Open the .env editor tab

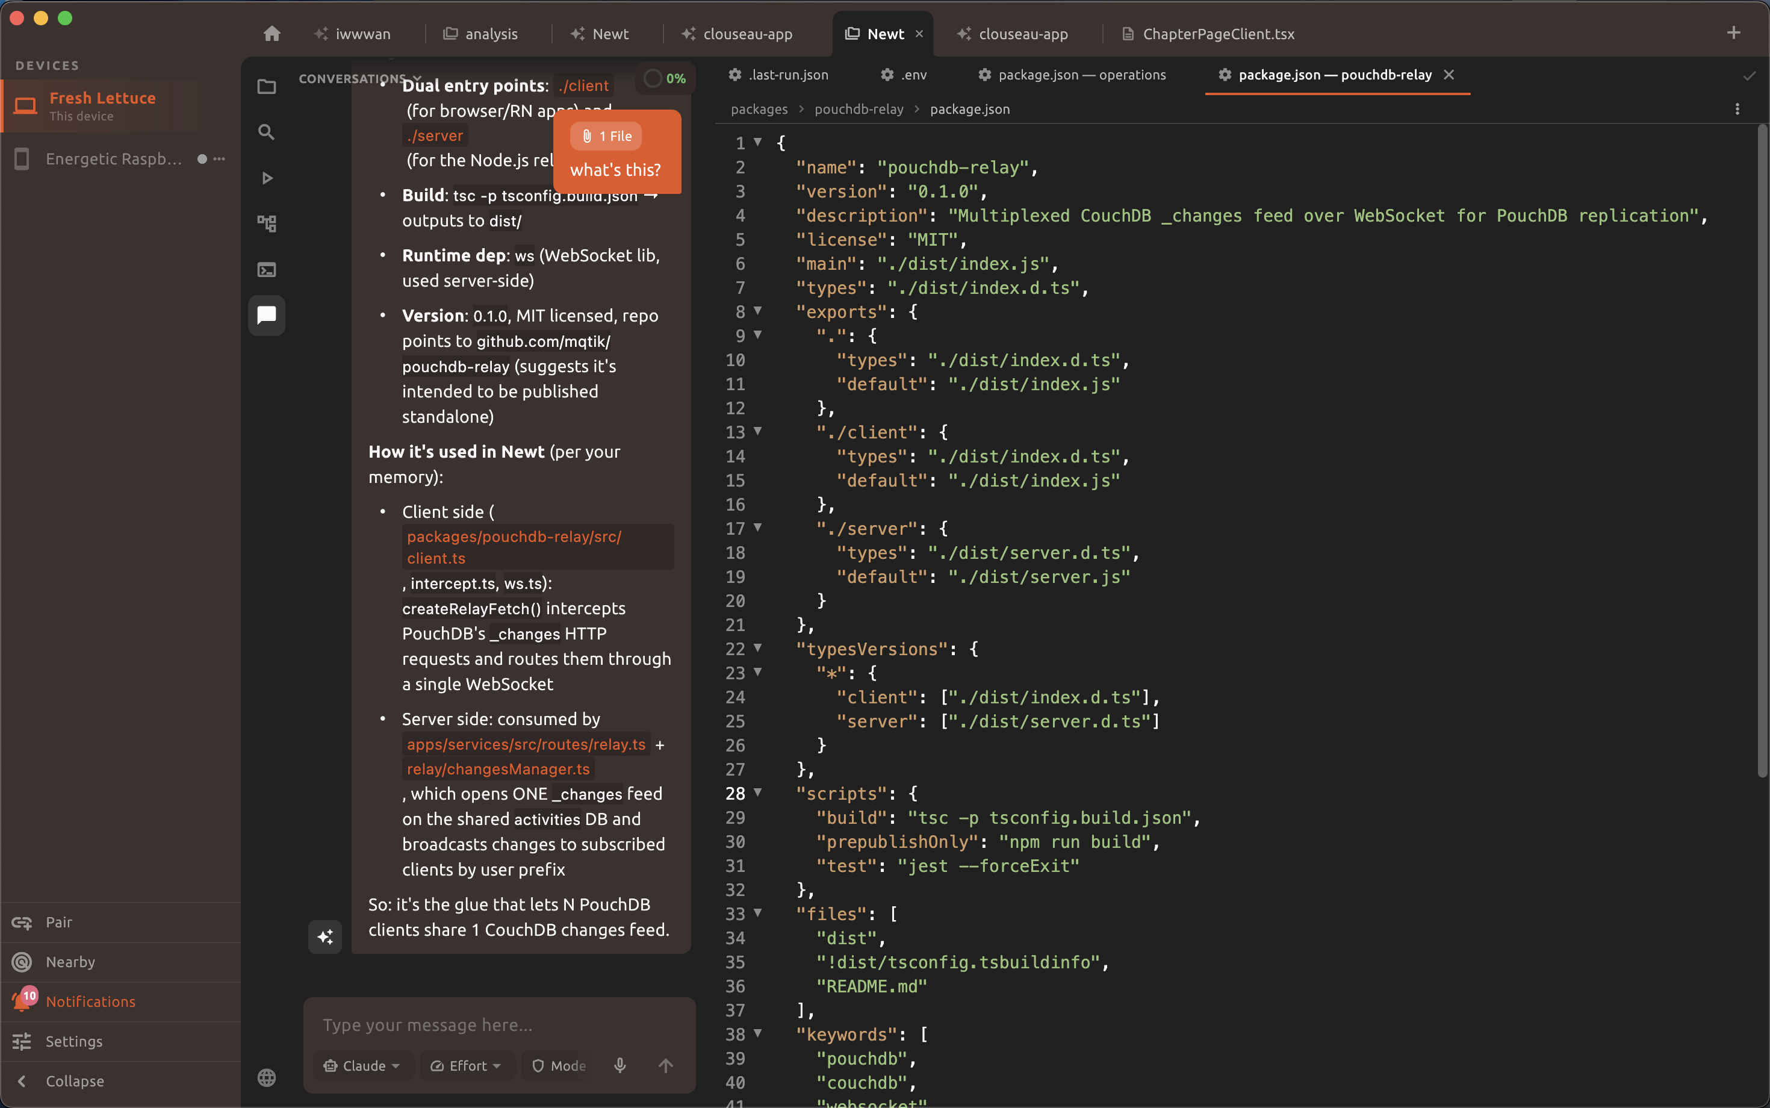pyautogui.click(x=904, y=75)
